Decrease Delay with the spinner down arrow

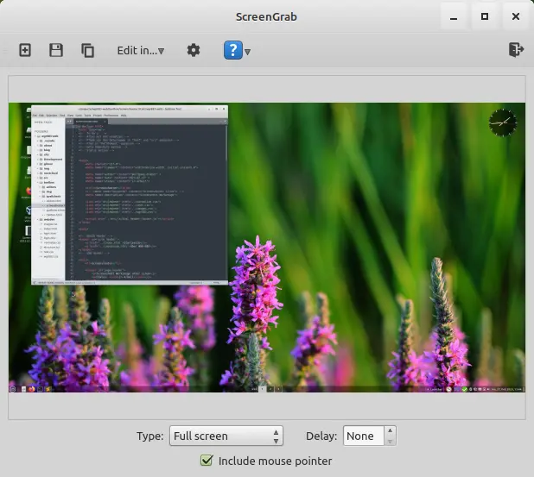point(391,441)
